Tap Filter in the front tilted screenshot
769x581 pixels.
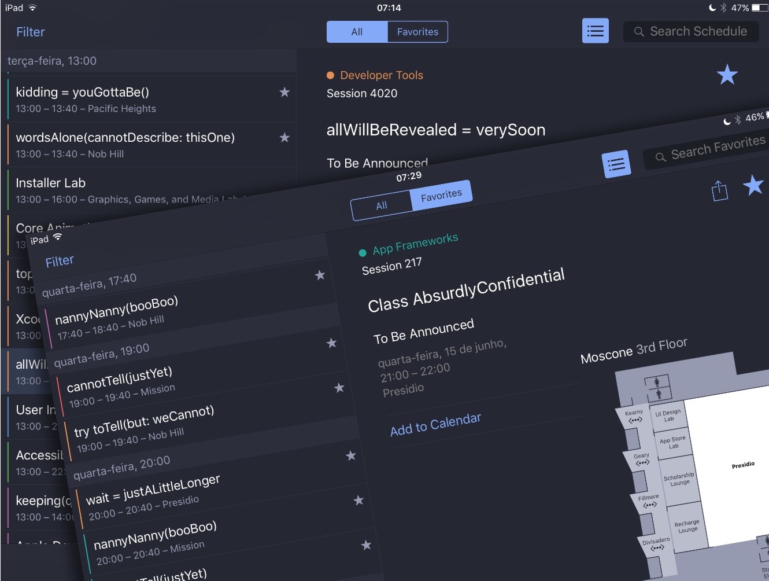[60, 261]
